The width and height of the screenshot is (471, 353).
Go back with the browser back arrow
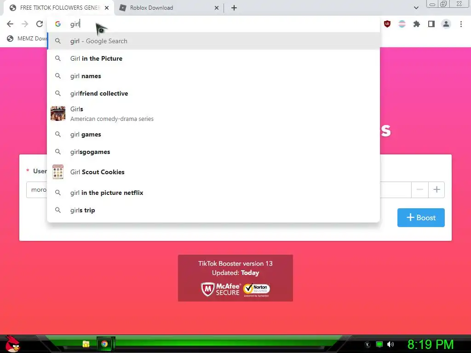coord(10,24)
